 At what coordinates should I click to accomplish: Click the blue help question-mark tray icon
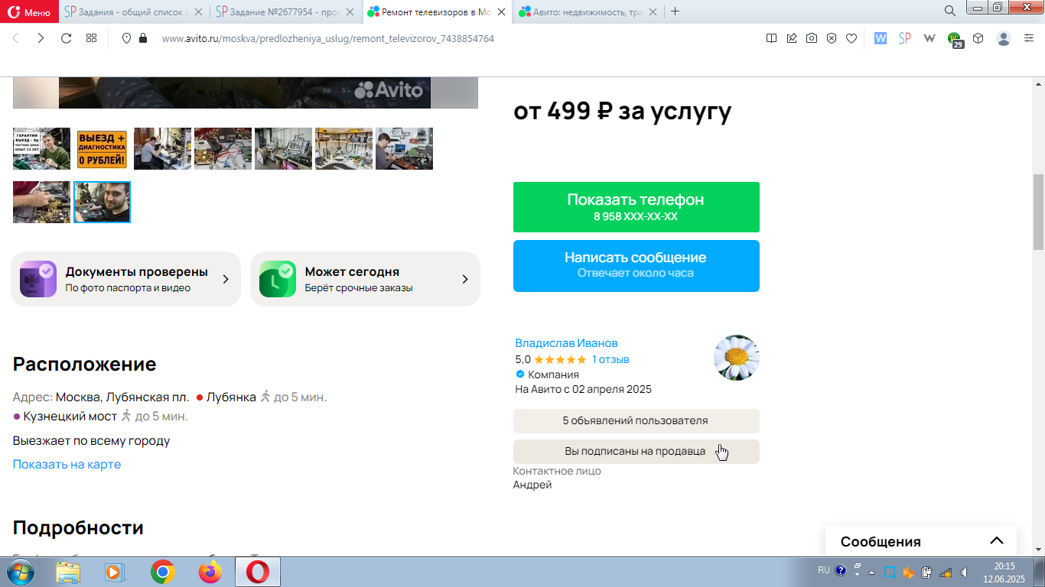[841, 570]
